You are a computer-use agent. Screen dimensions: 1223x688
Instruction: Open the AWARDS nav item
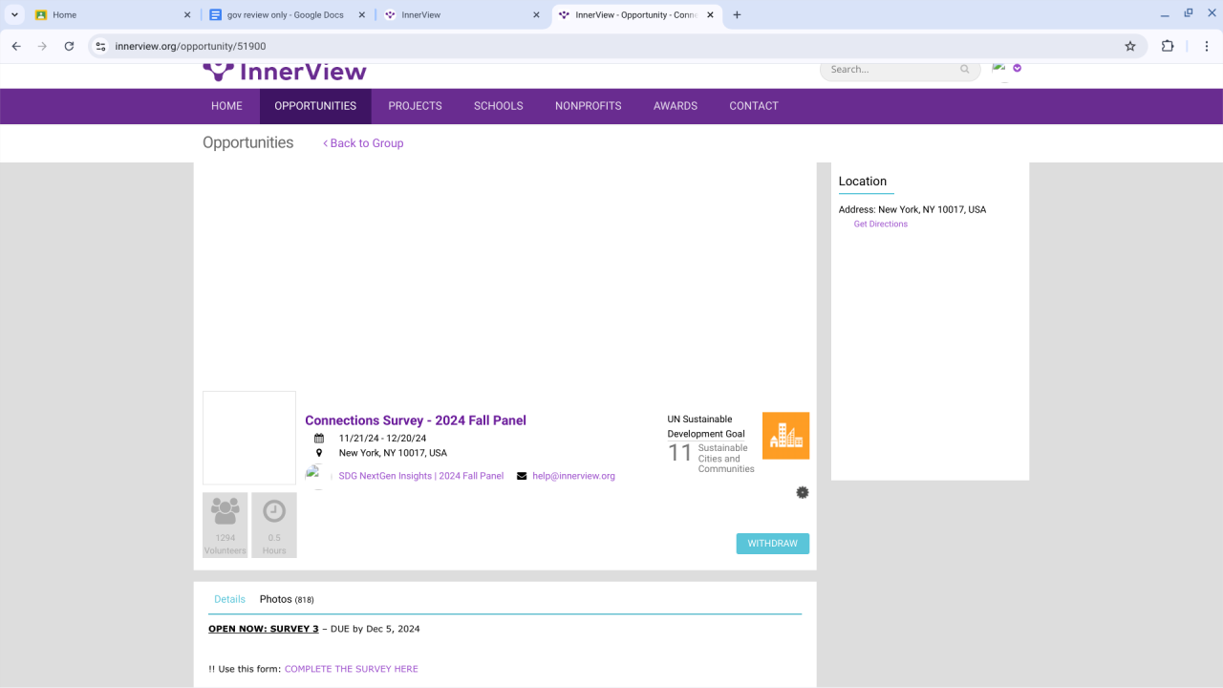click(676, 106)
